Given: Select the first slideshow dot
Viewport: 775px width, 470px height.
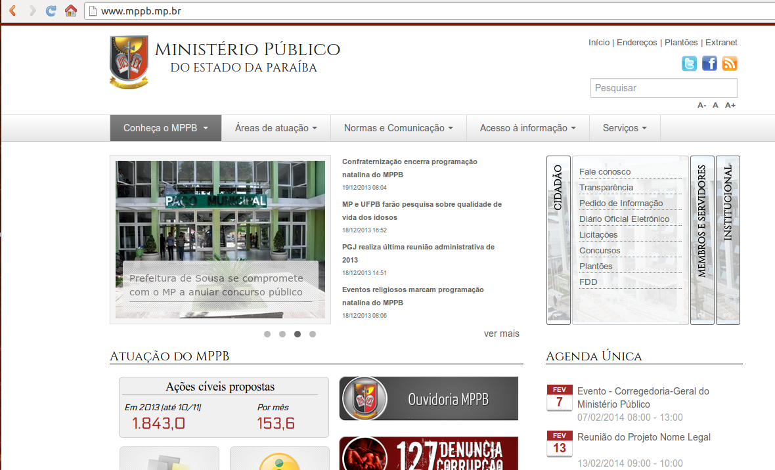Looking at the screenshot, I should tap(267, 334).
